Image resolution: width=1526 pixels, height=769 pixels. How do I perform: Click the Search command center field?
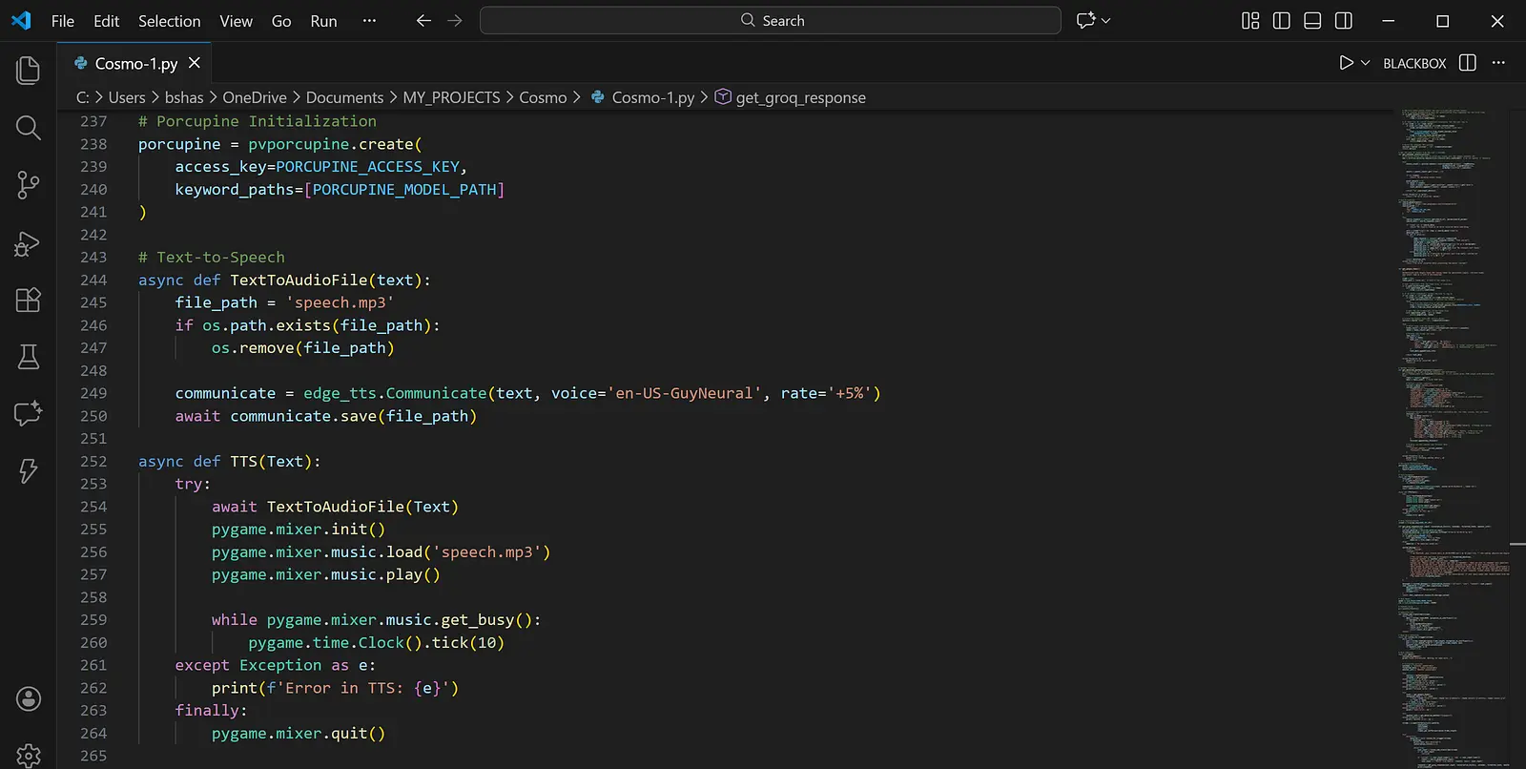point(771,20)
